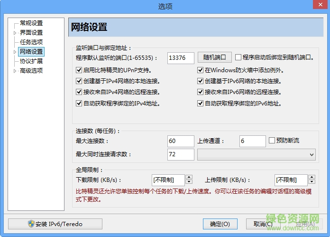Open 任务选项 in the settings tree
This screenshot has width=330, height=237.
[31, 42]
